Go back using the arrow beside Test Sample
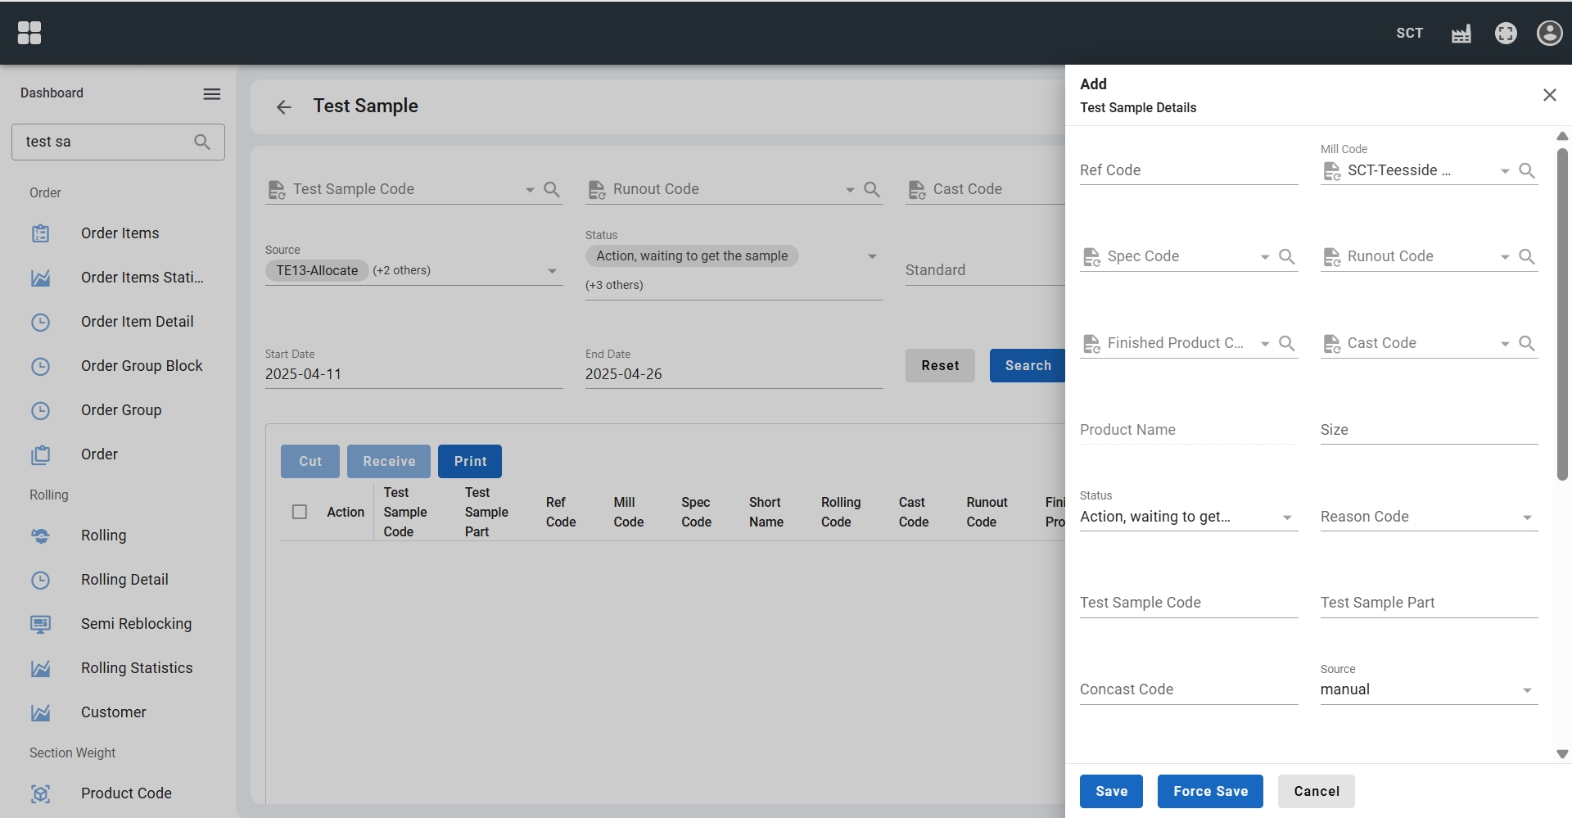The height and width of the screenshot is (818, 1572). tap(284, 107)
